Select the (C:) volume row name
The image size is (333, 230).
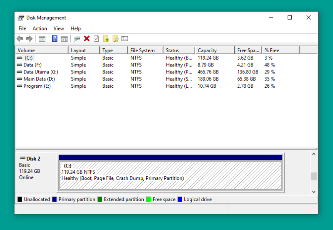point(29,58)
